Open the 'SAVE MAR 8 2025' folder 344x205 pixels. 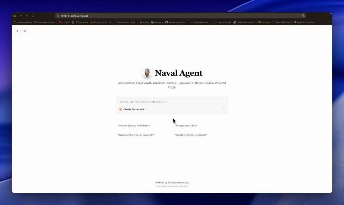(x=282, y=22)
